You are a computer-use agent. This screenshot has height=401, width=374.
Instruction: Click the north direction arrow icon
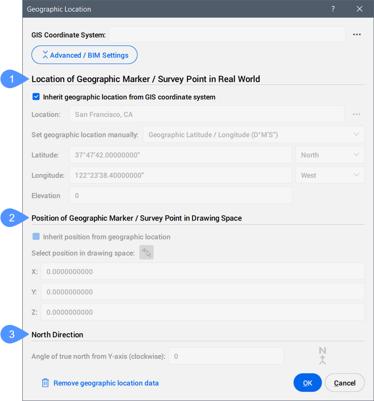pyautogui.click(x=322, y=356)
